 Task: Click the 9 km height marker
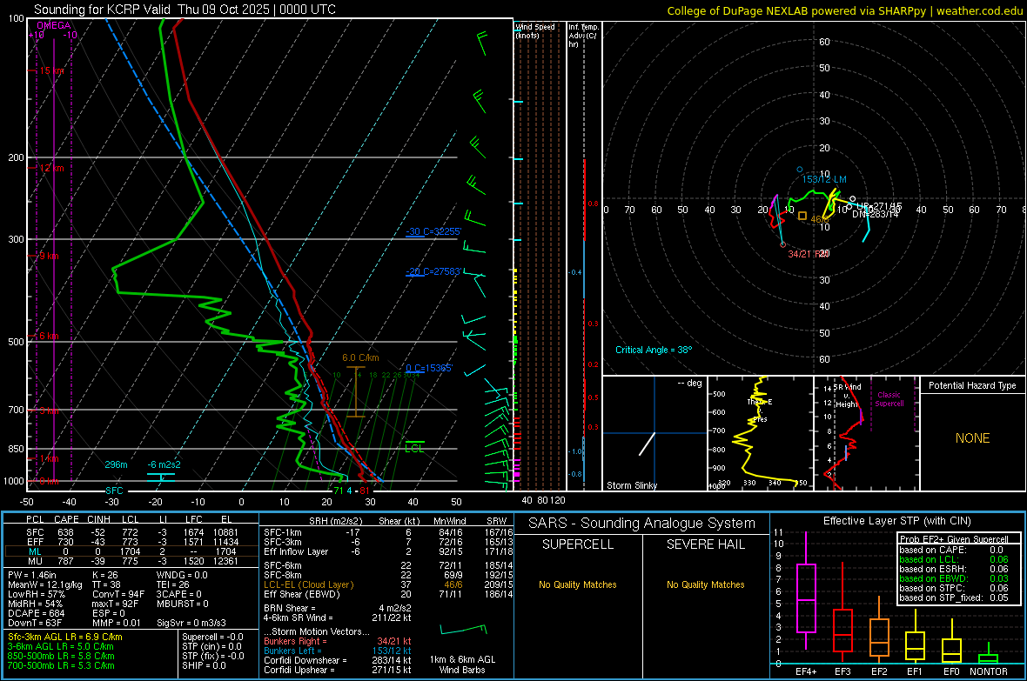[49, 256]
